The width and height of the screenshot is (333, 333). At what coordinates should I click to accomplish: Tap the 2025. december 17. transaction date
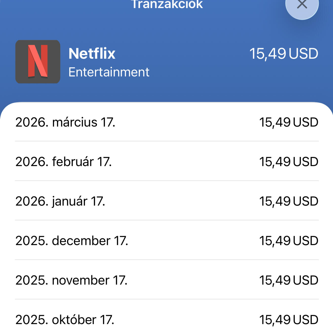72,241
